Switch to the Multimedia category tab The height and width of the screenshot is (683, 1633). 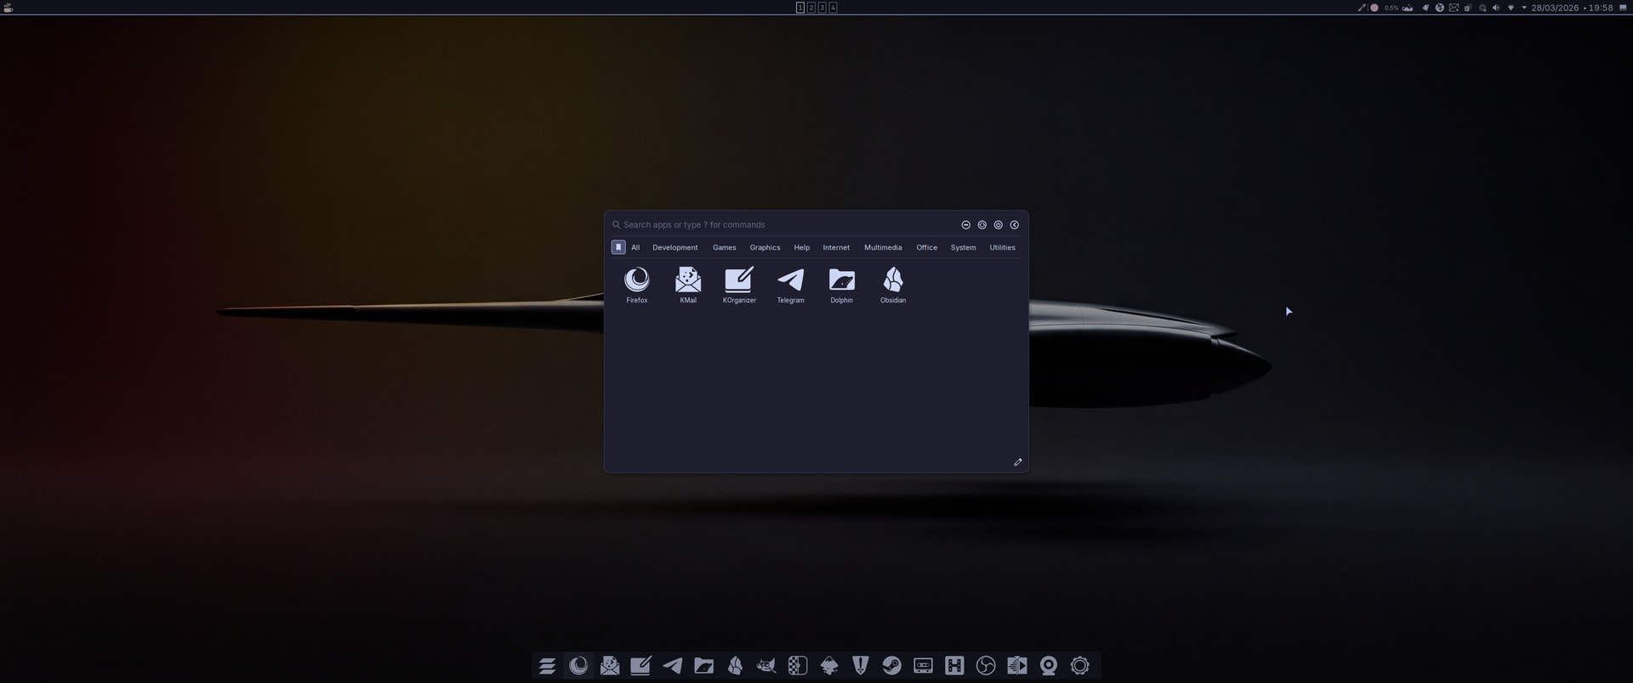(882, 247)
